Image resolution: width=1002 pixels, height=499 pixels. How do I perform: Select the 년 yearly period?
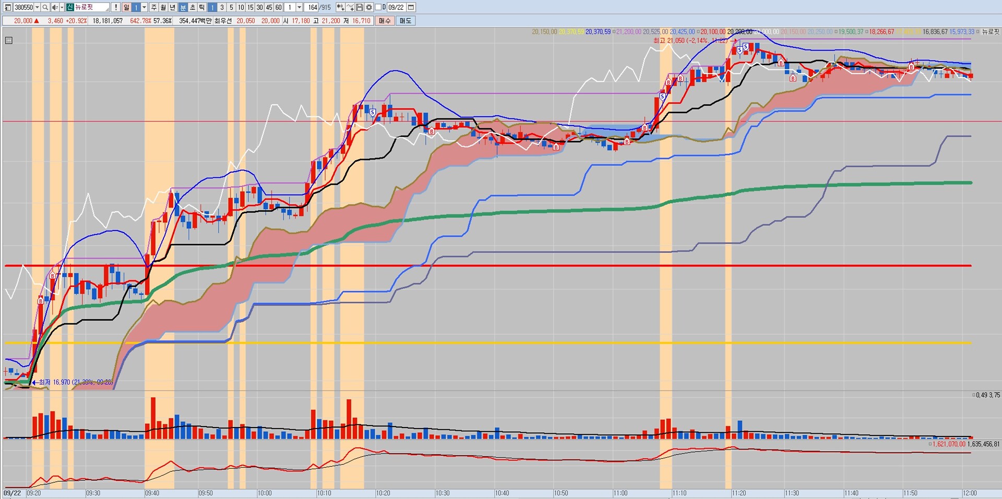point(173,7)
